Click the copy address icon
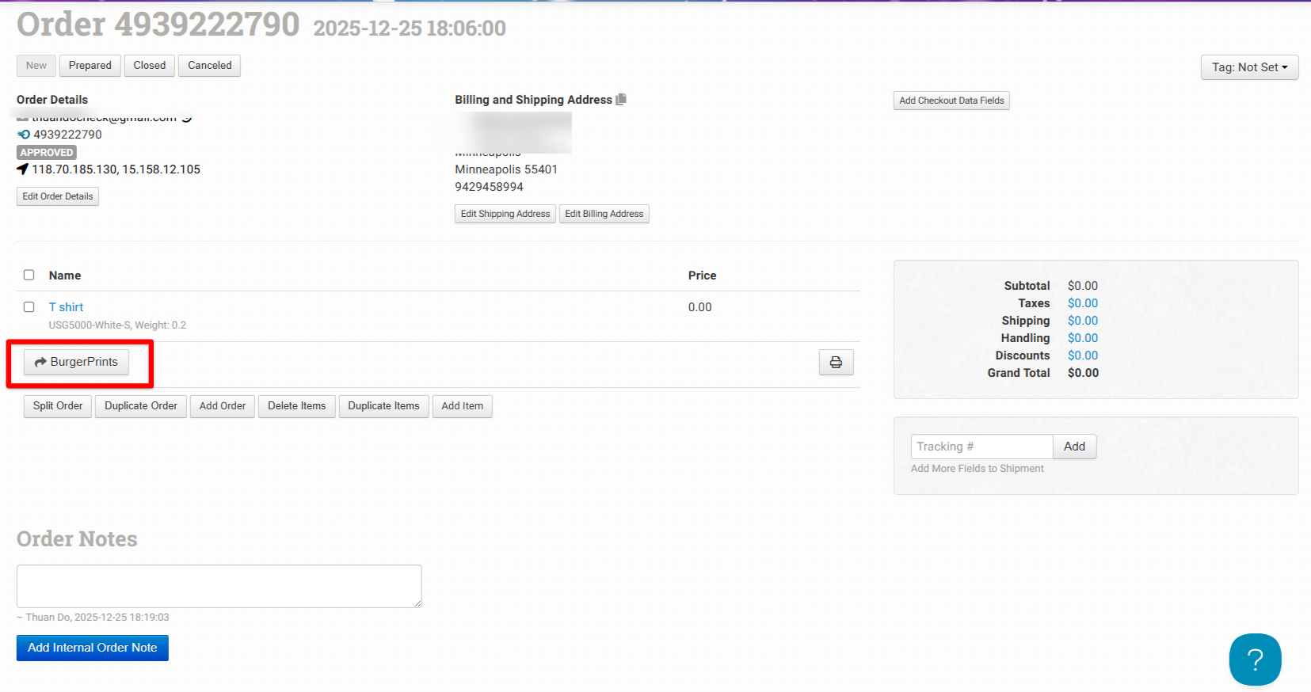This screenshot has height=692, width=1311. [x=621, y=100]
